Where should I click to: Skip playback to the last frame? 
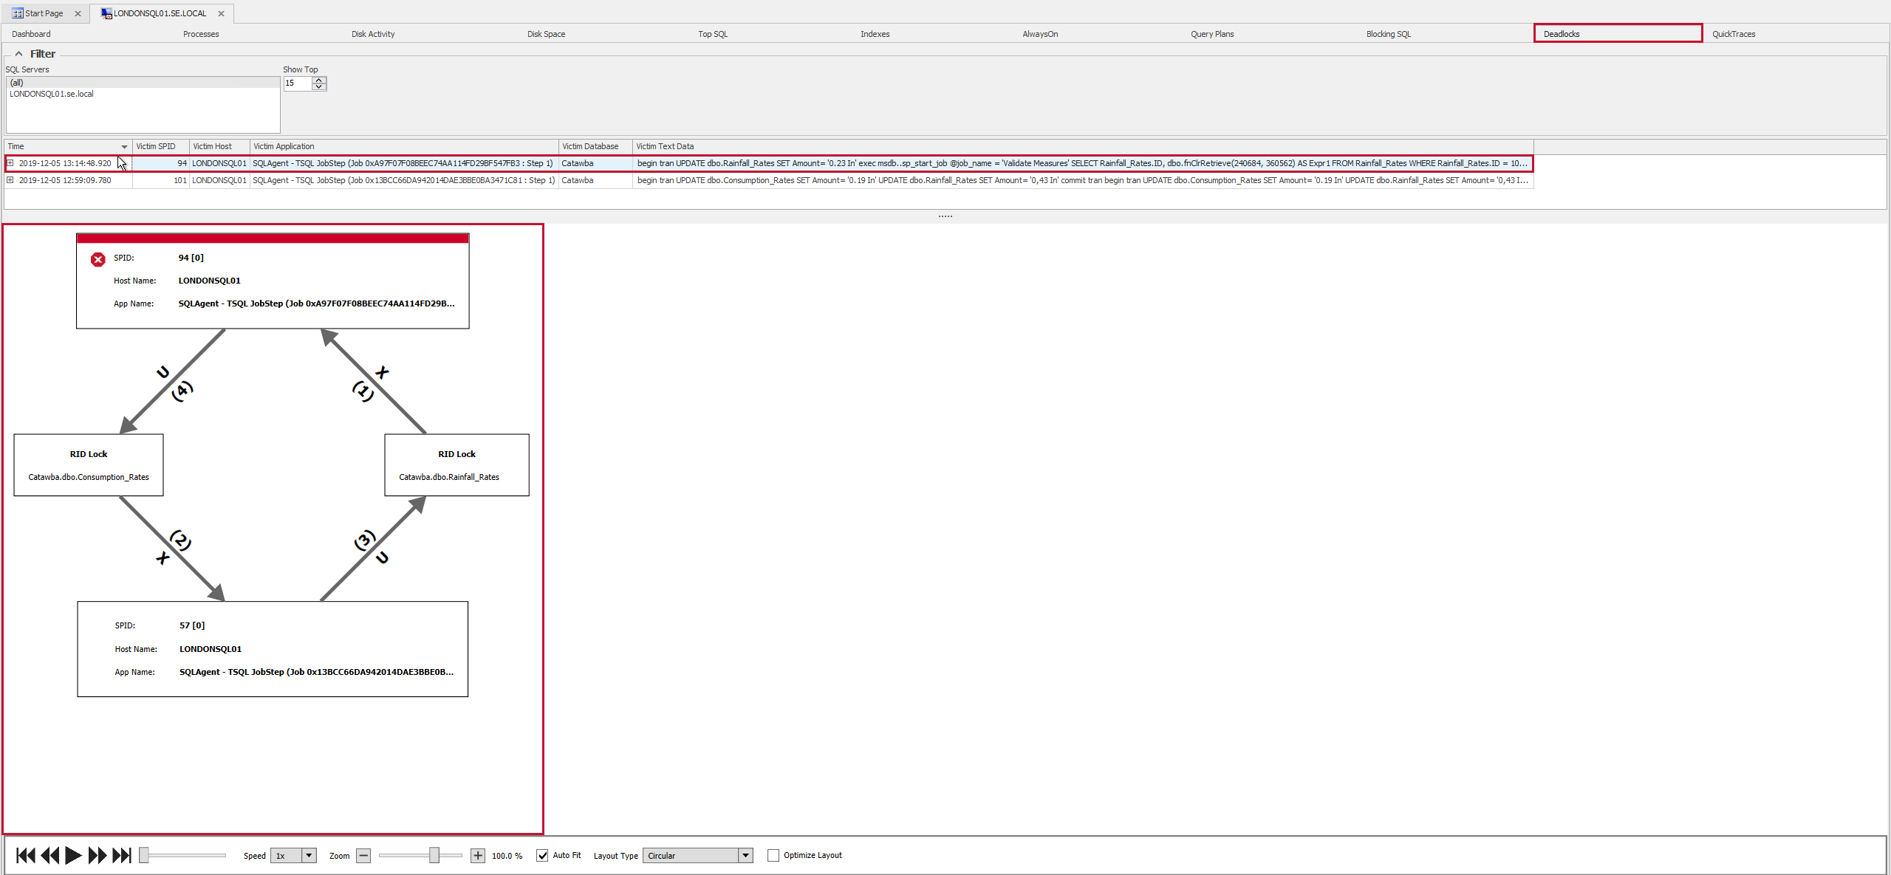pos(123,855)
